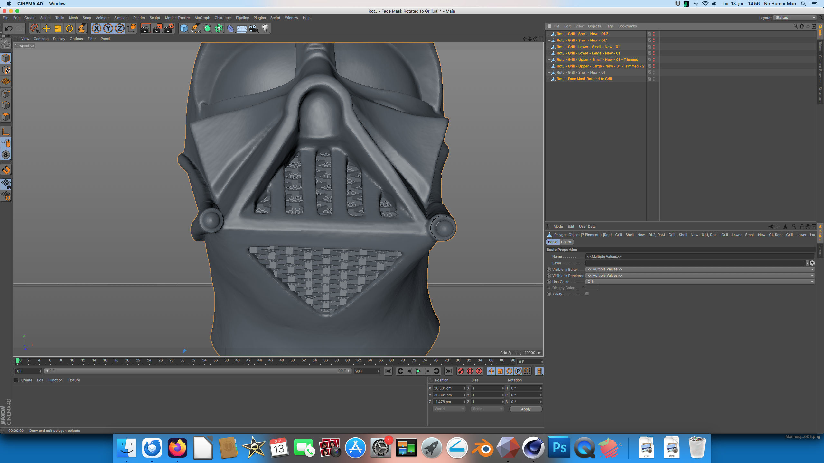Toggle visibility dots for Face Mask Rotated to Grill

[x=654, y=79]
